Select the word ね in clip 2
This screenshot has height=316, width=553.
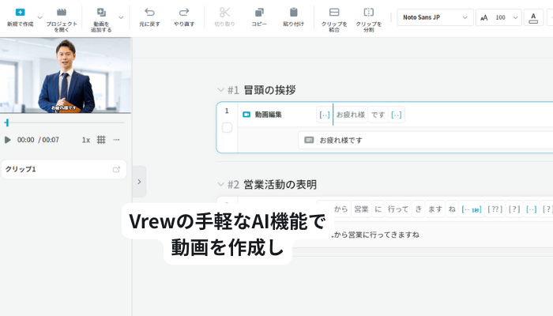click(452, 209)
